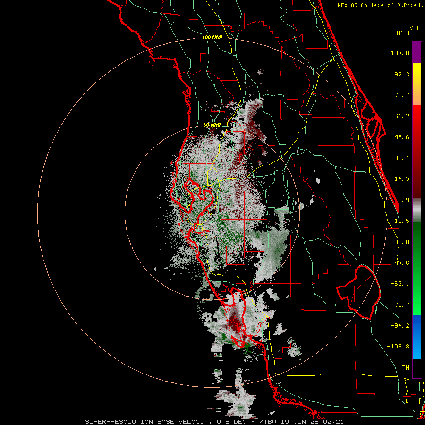Click the 107.8 velocity scale value
Screen dimensions: 425x425
[x=400, y=53]
